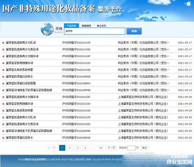Open 黛莱皙胶原蛋白紧致水 dated 2021-05-10
Image resolution: width=194 pixels, height=167 pixels.
pyautogui.click(x=19, y=77)
